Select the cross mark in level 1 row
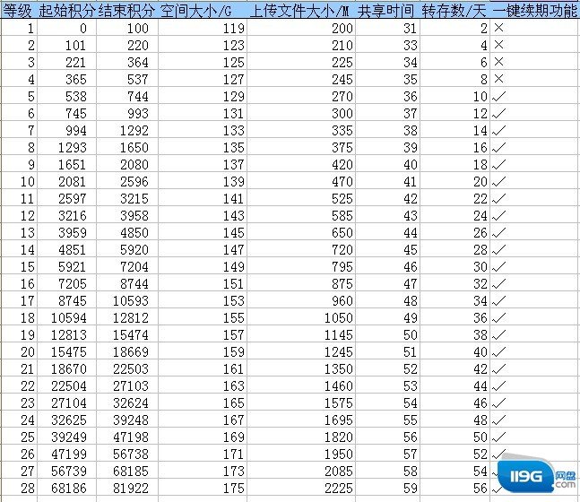580x502 pixels. click(x=498, y=28)
